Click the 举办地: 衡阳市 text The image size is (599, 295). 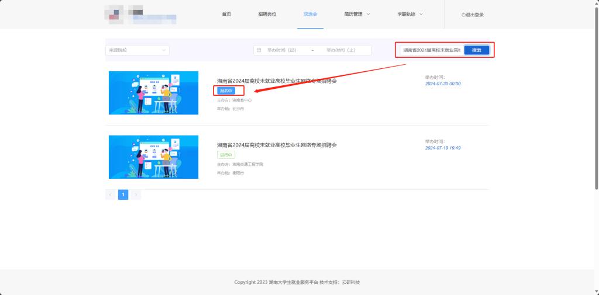230,173
